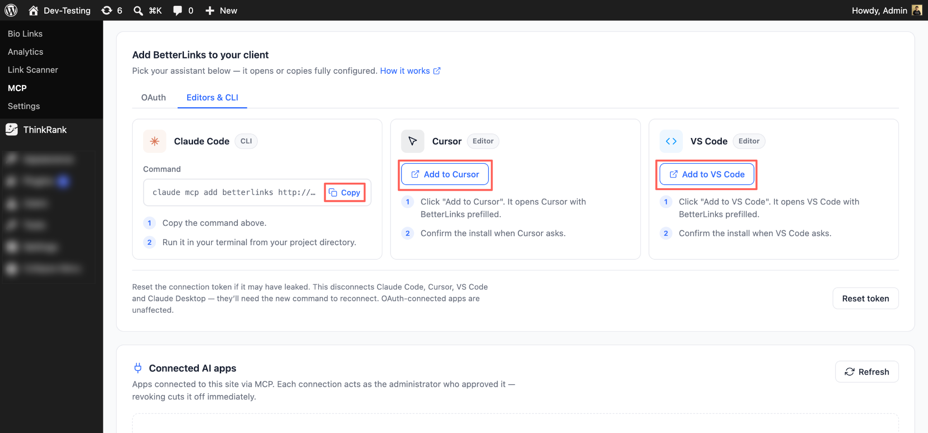
Task: Open the WordPress logo menu
Action: tap(11, 10)
